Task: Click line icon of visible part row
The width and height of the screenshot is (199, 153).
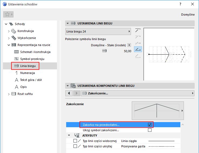Action: (x=79, y=141)
